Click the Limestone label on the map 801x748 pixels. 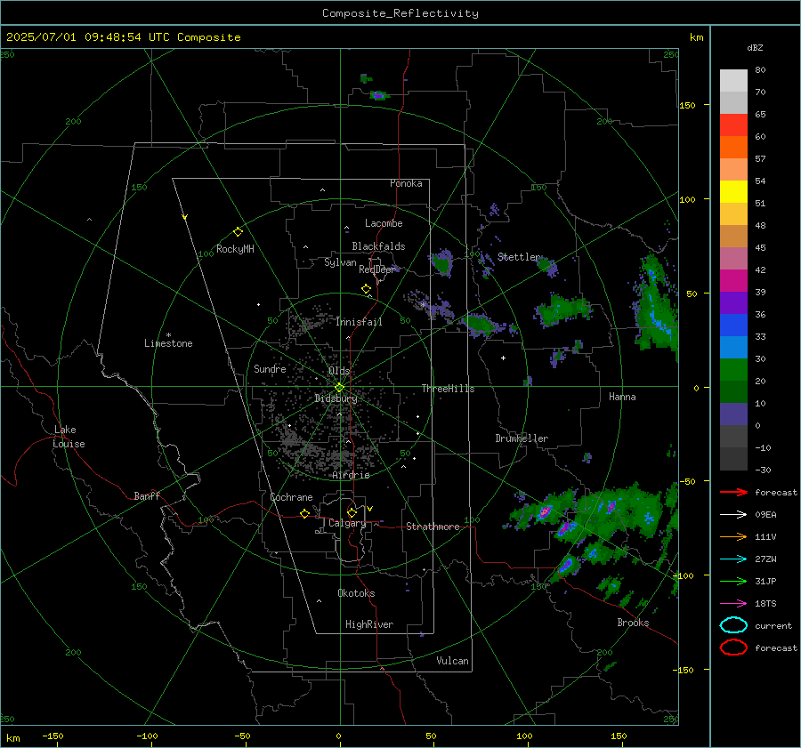[168, 343]
